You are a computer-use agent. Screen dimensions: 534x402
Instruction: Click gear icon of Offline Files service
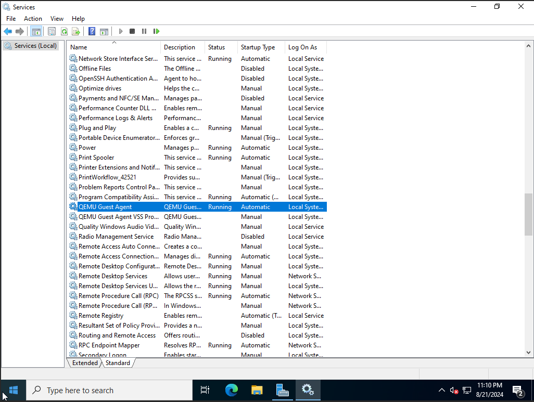click(73, 69)
